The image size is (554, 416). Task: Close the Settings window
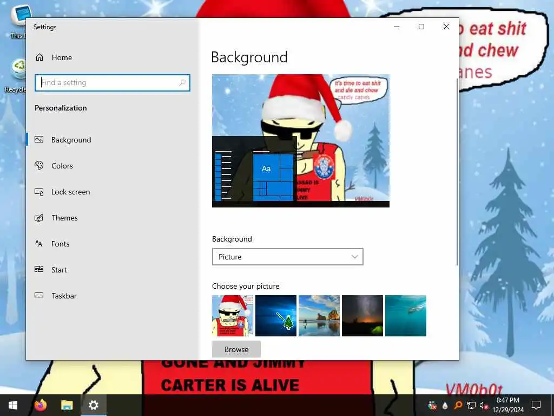[x=446, y=27]
